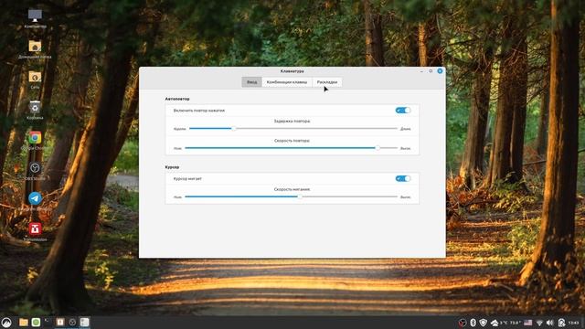This screenshot has width=585, height=329.
Task: Open the volume control tray icon
Action: click(550, 323)
